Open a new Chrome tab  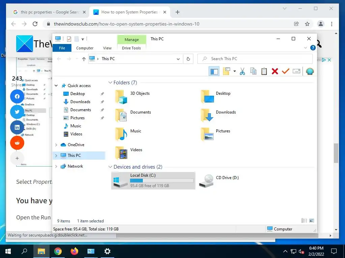[178, 12]
